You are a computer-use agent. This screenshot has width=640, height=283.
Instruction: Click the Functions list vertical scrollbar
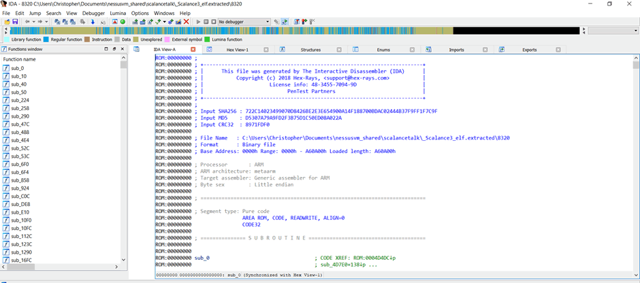tap(123, 159)
